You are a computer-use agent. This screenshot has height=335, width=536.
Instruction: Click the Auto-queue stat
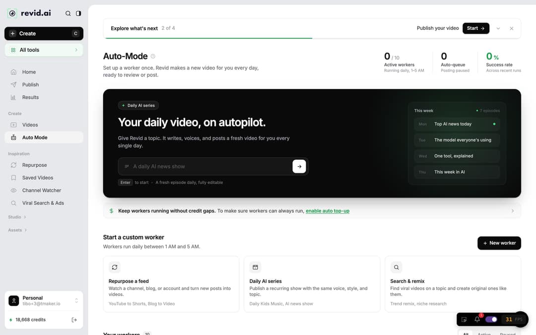pyautogui.click(x=455, y=62)
